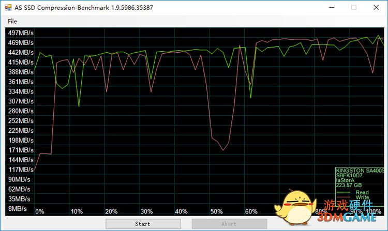
Task: Click the 20% compression axis label
Action: pyautogui.click(x=111, y=212)
